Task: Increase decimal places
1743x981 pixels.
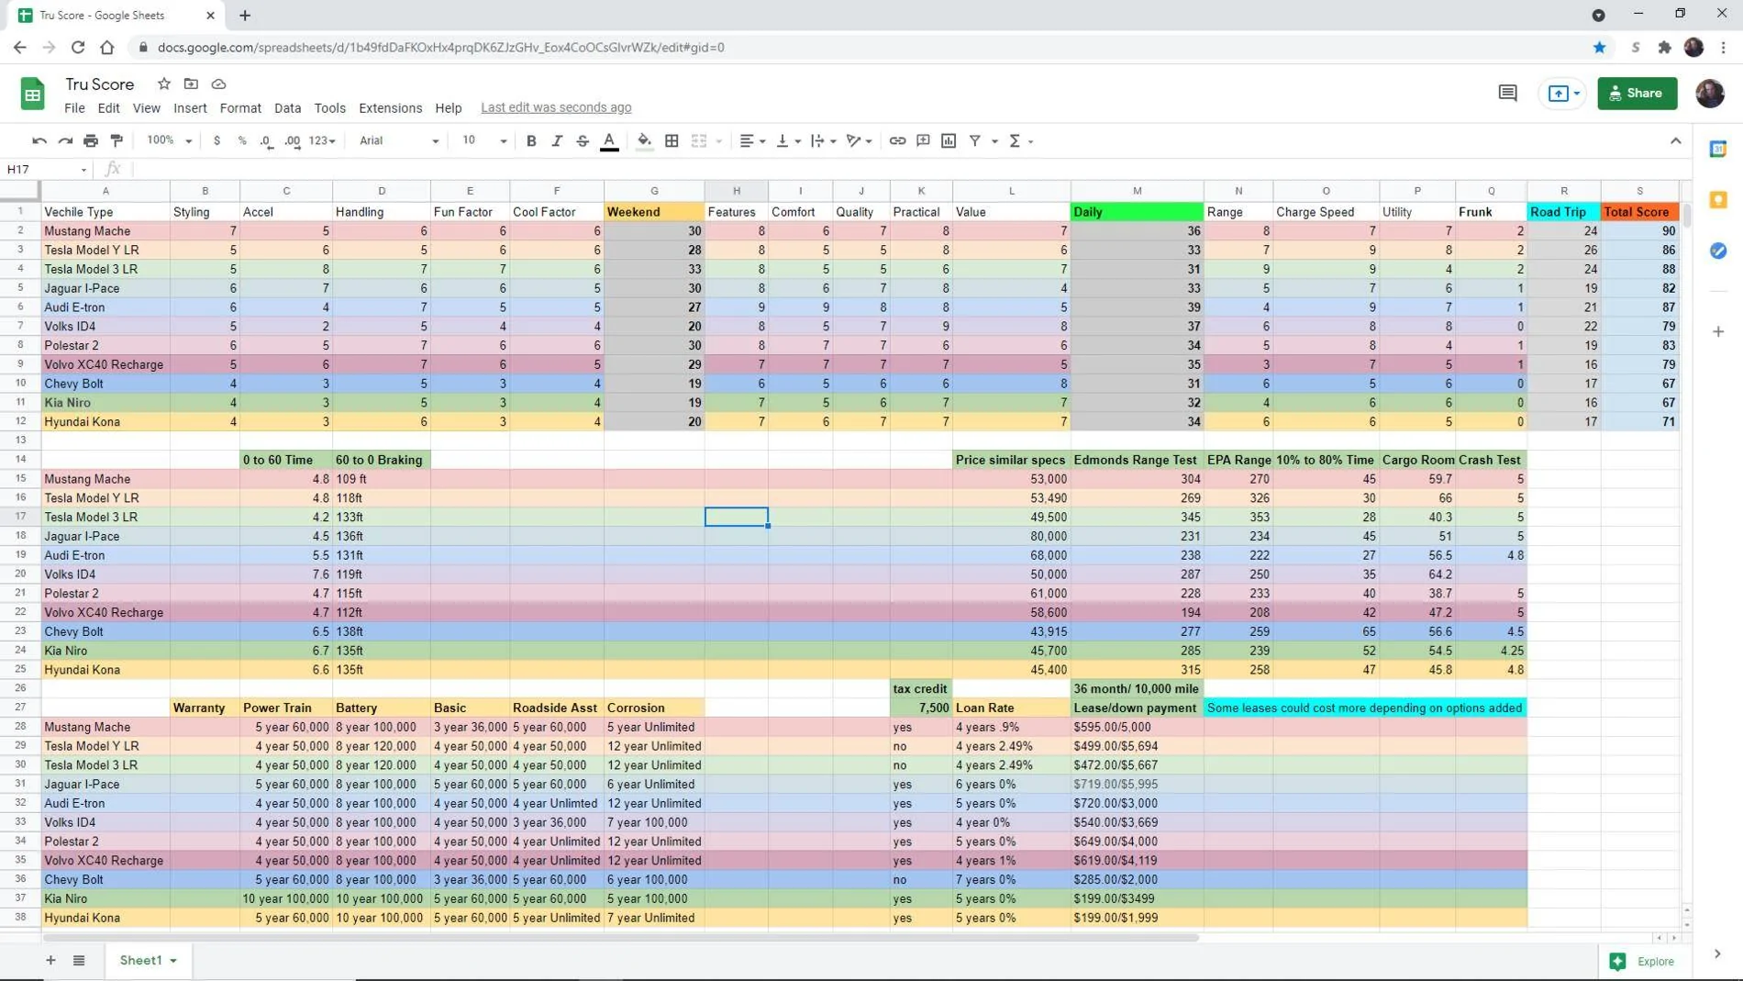Action: pyautogui.click(x=293, y=140)
